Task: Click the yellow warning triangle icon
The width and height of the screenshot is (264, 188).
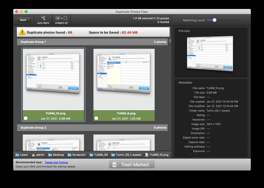Action: pyautogui.click(x=22, y=32)
